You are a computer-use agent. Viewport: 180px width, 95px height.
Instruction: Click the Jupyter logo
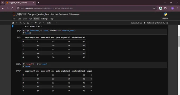click(x=20, y=14)
